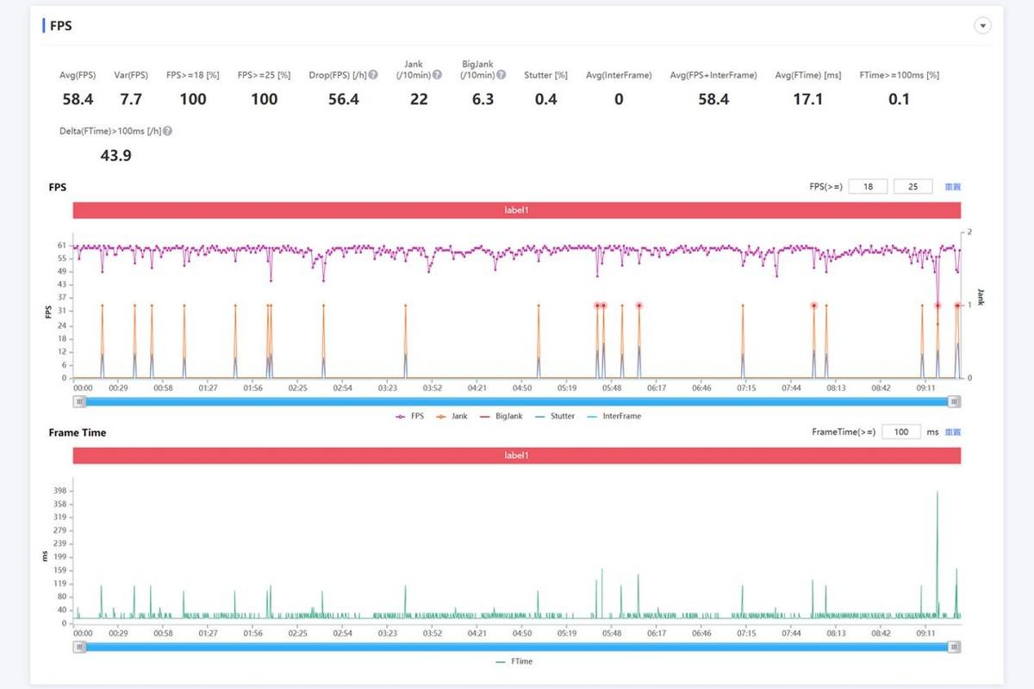
Task: Toggle InterFrame legend item
Action: [x=613, y=416]
